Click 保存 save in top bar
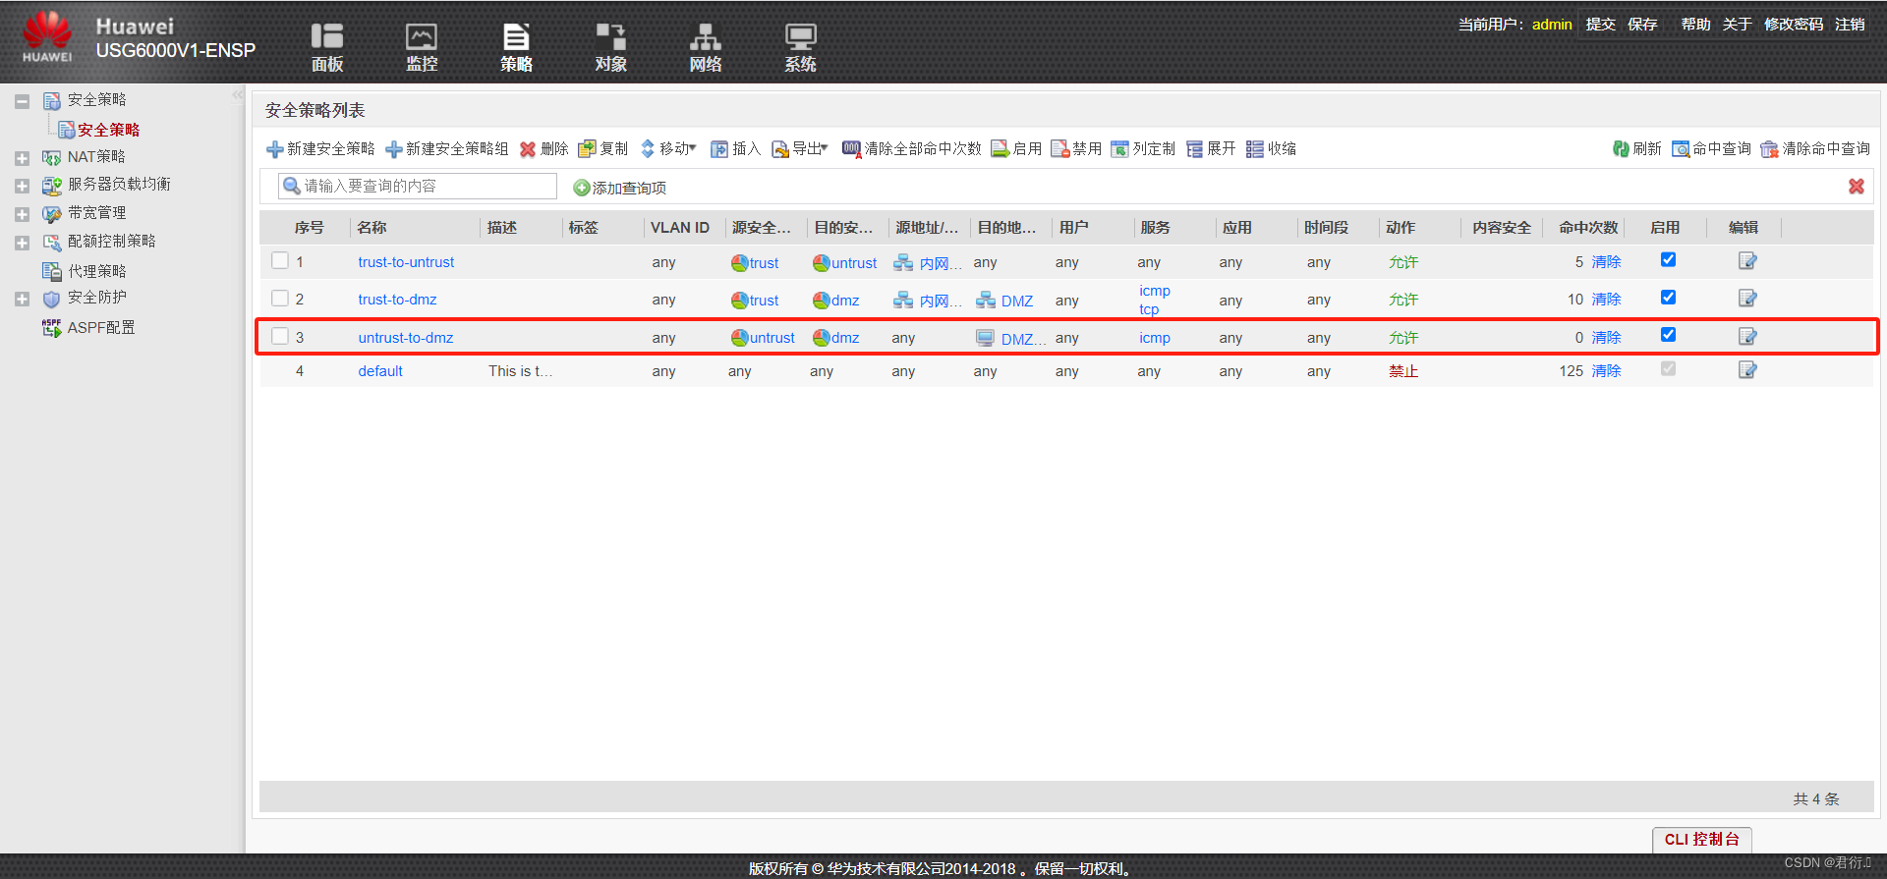 [1642, 25]
